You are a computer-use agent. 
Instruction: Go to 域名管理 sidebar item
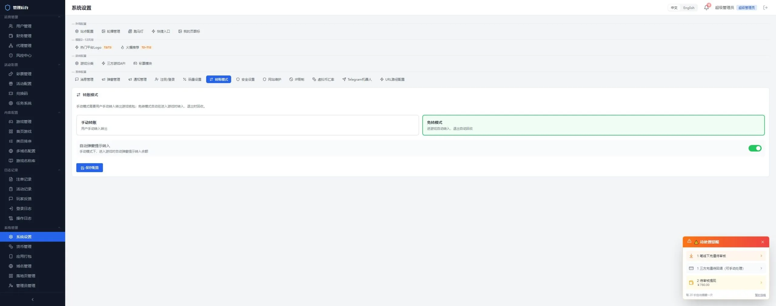32,266
